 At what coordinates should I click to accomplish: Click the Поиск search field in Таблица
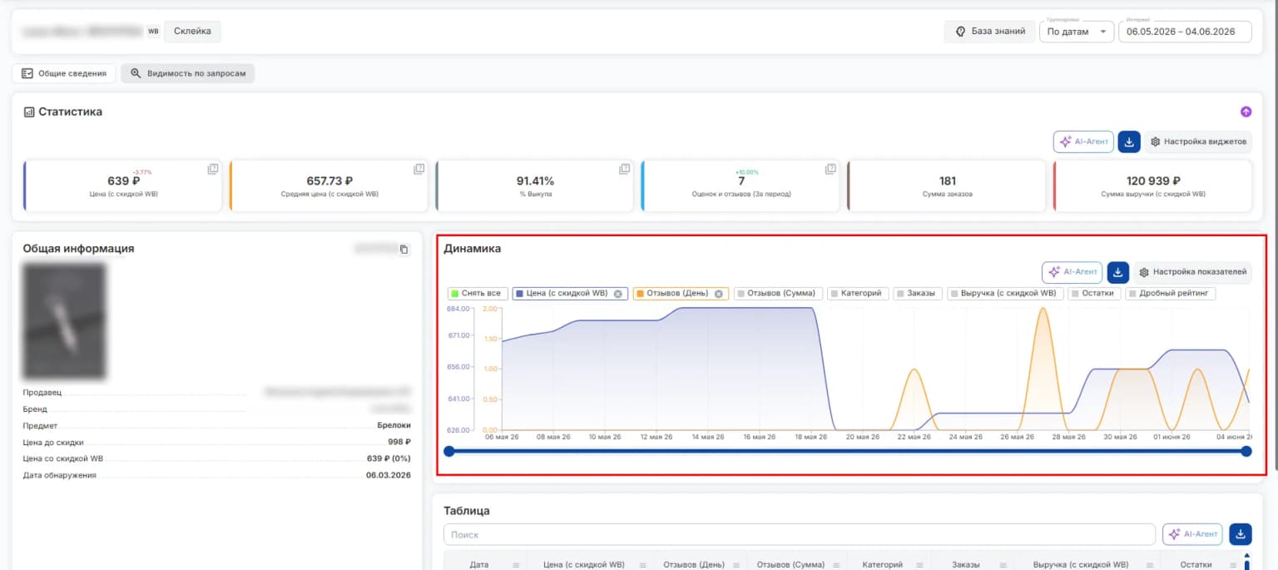coord(800,534)
